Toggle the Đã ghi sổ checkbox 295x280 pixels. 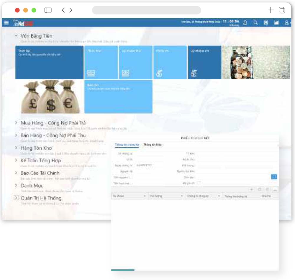click(x=199, y=183)
